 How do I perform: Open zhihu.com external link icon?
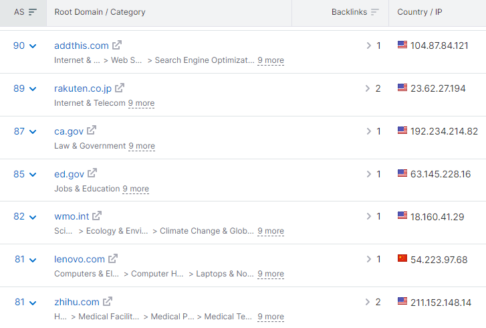tap(108, 301)
